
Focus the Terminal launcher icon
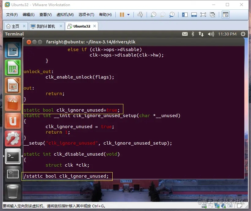(x=13, y=156)
